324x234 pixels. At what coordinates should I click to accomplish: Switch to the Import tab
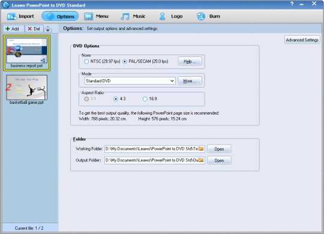20,16
